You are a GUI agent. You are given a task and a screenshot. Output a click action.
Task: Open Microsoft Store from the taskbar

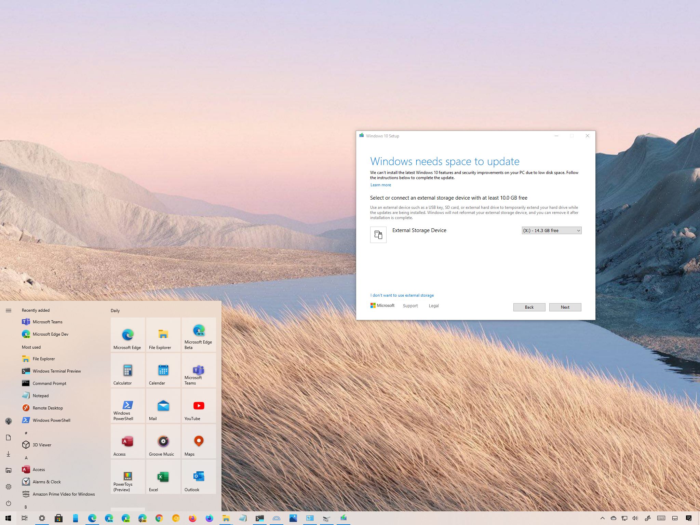pos(58,518)
